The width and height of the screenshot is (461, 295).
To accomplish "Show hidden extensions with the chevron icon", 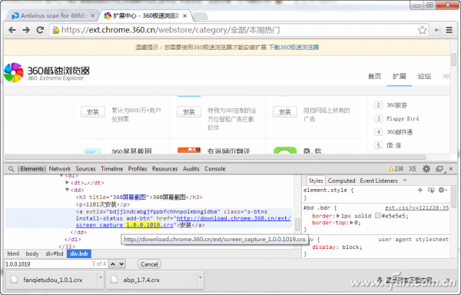I will coord(436,30).
